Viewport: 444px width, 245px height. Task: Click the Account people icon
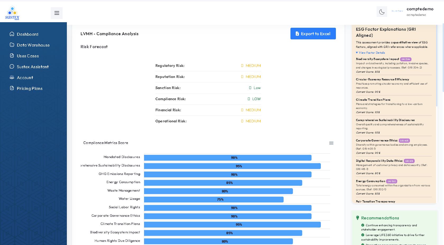pyautogui.click(x=12, y=77)
